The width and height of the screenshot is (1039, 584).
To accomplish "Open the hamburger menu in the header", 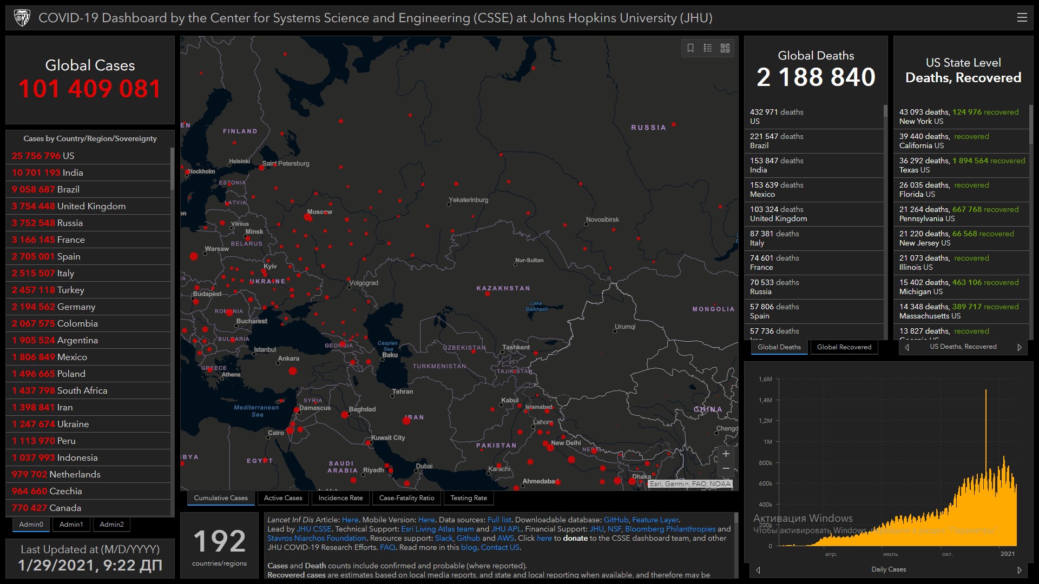I will [x=1022, y=18].
